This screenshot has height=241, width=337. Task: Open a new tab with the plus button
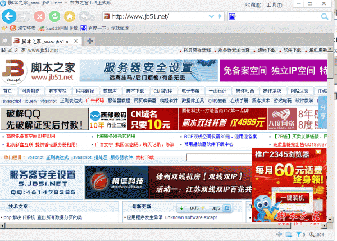pos(90,41)
